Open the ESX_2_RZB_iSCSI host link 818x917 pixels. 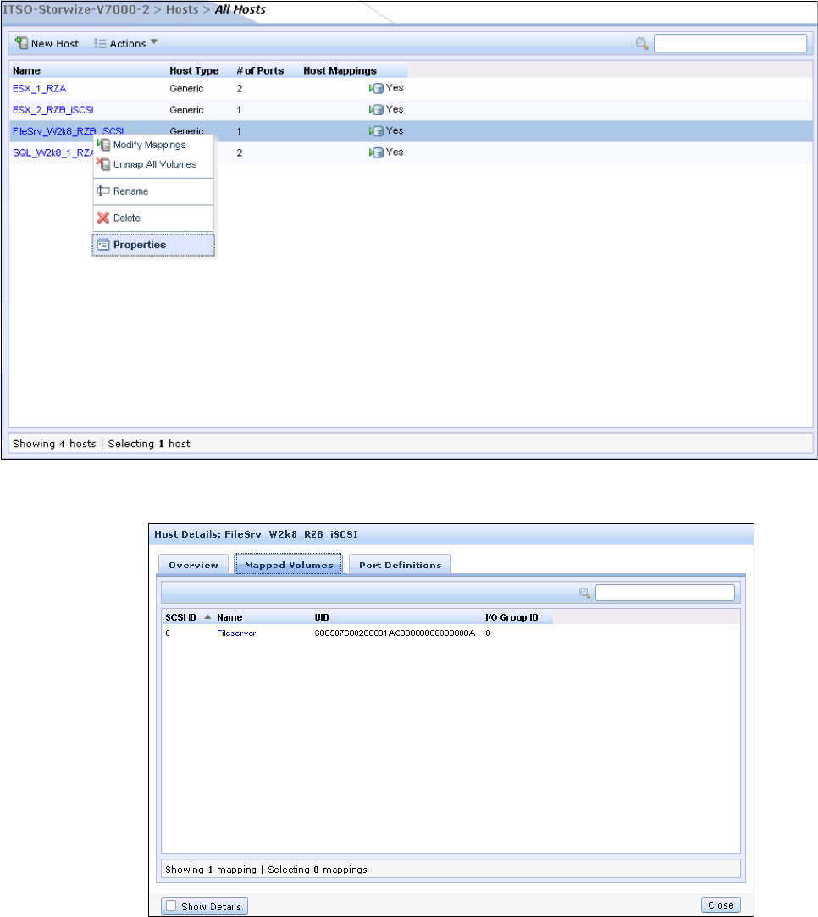point(53,109)
